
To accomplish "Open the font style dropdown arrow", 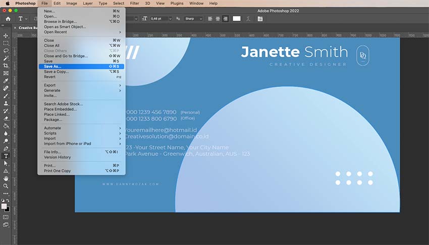I will coord(136,19).
